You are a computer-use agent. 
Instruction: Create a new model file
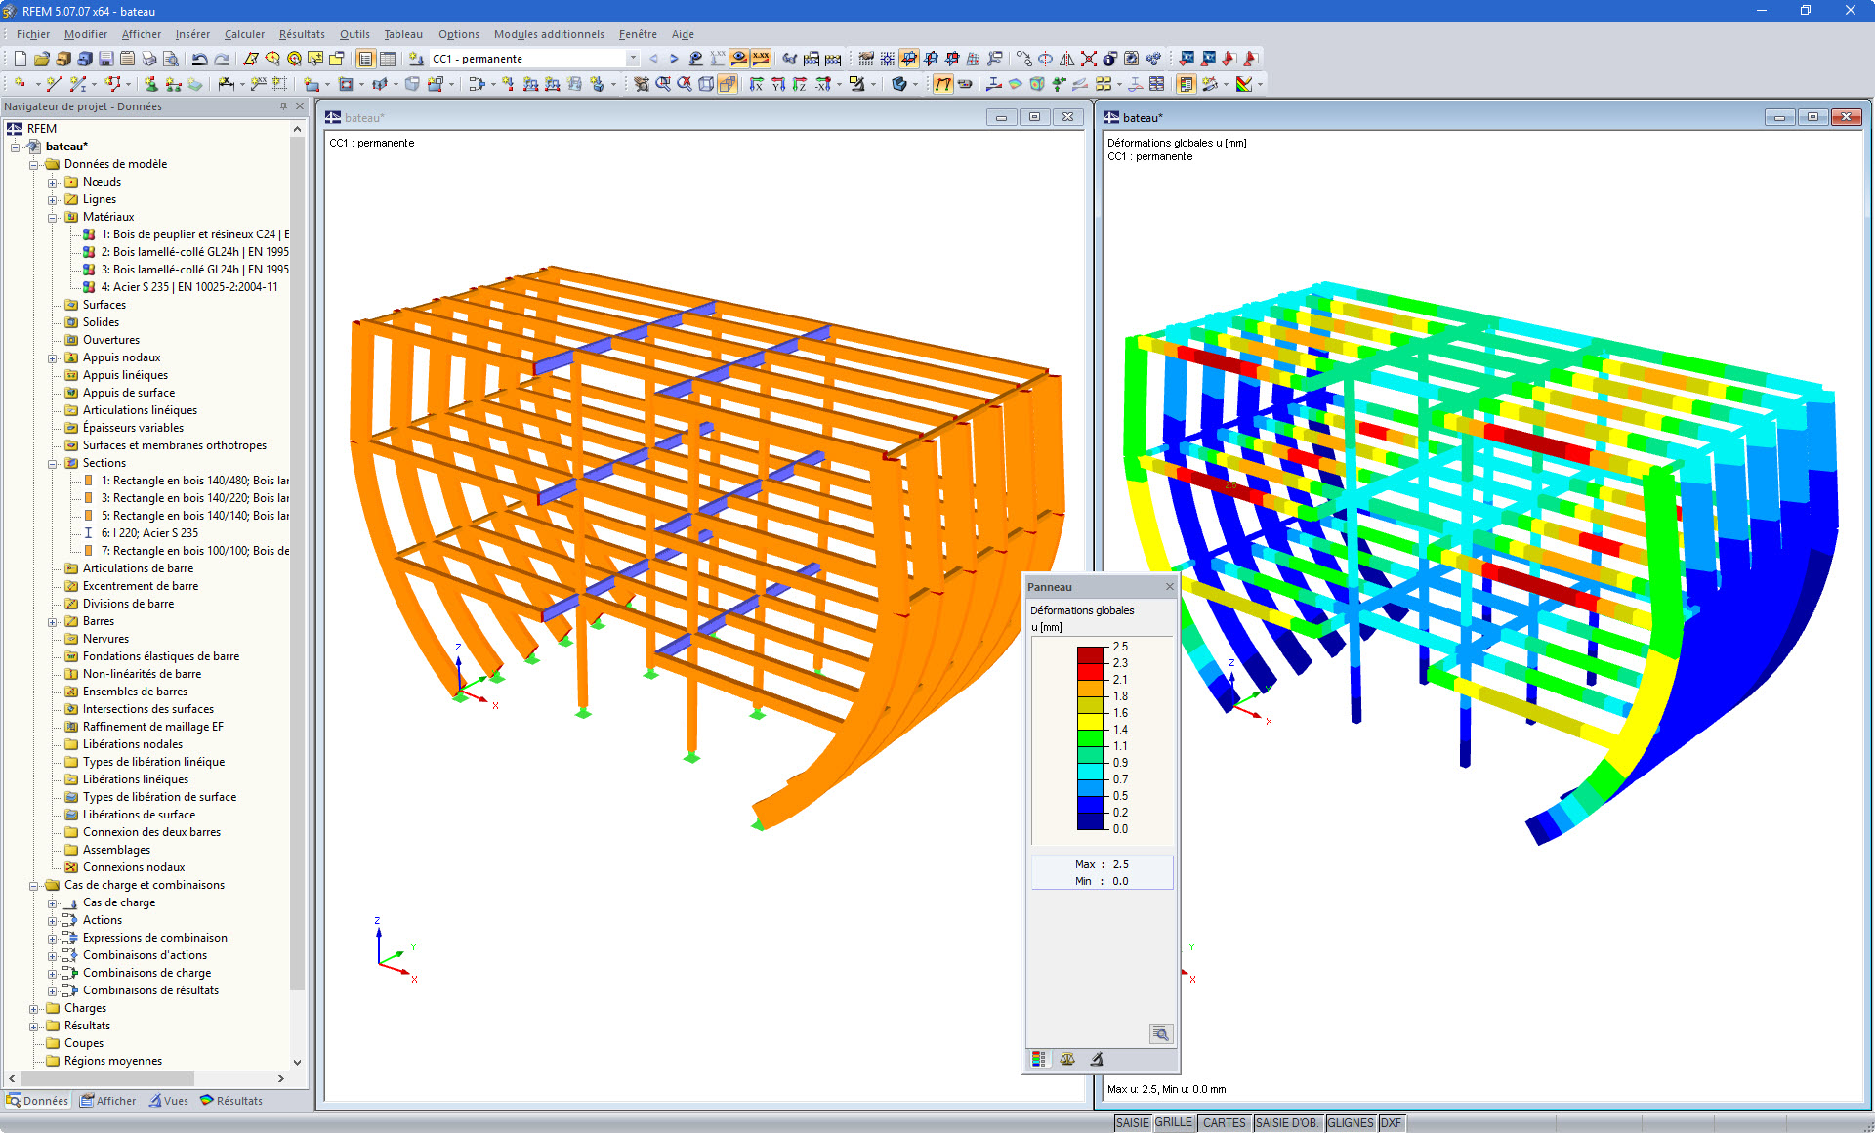[x=19, y=59]
